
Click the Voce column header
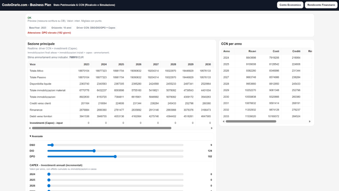pyautogui.click(x=33, y=64)
